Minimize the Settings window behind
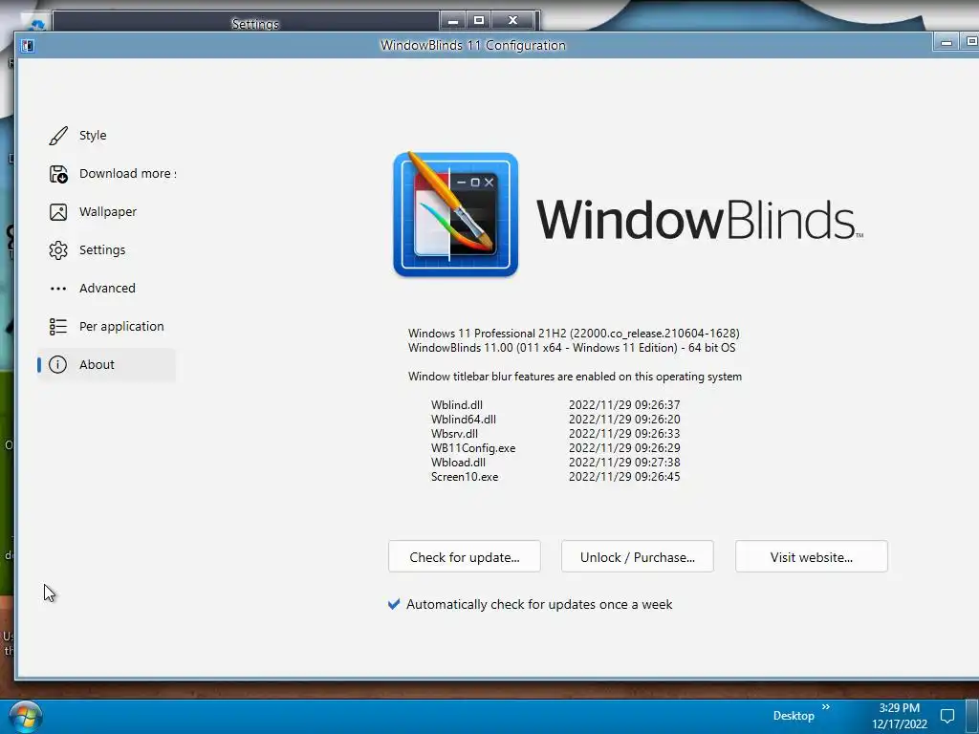This screenshot has width=979, height=734. (452, 21)
